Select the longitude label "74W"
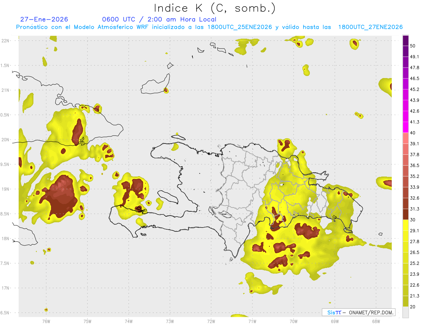This screenshot has width=422, height=326. click(x=129, y=321)
